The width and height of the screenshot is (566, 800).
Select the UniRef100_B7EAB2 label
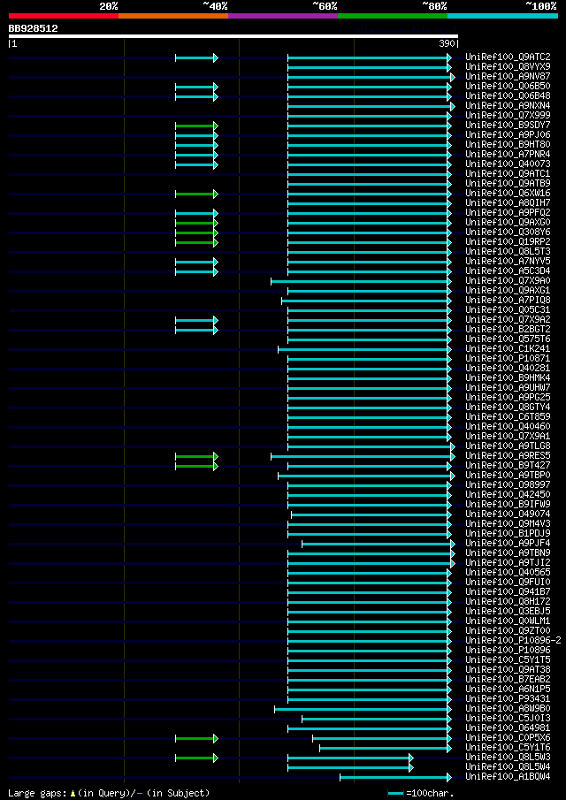coord(508,680)
